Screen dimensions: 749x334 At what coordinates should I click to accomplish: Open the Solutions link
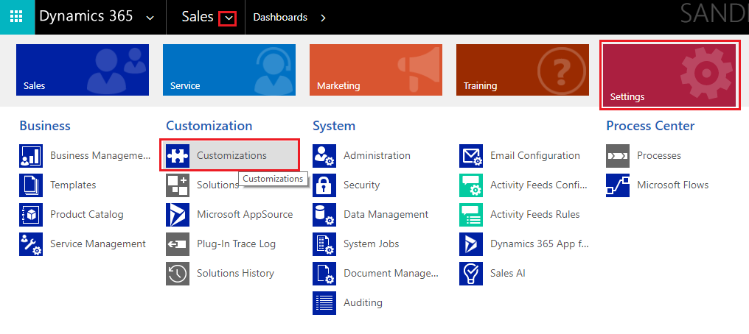(217, 185)
